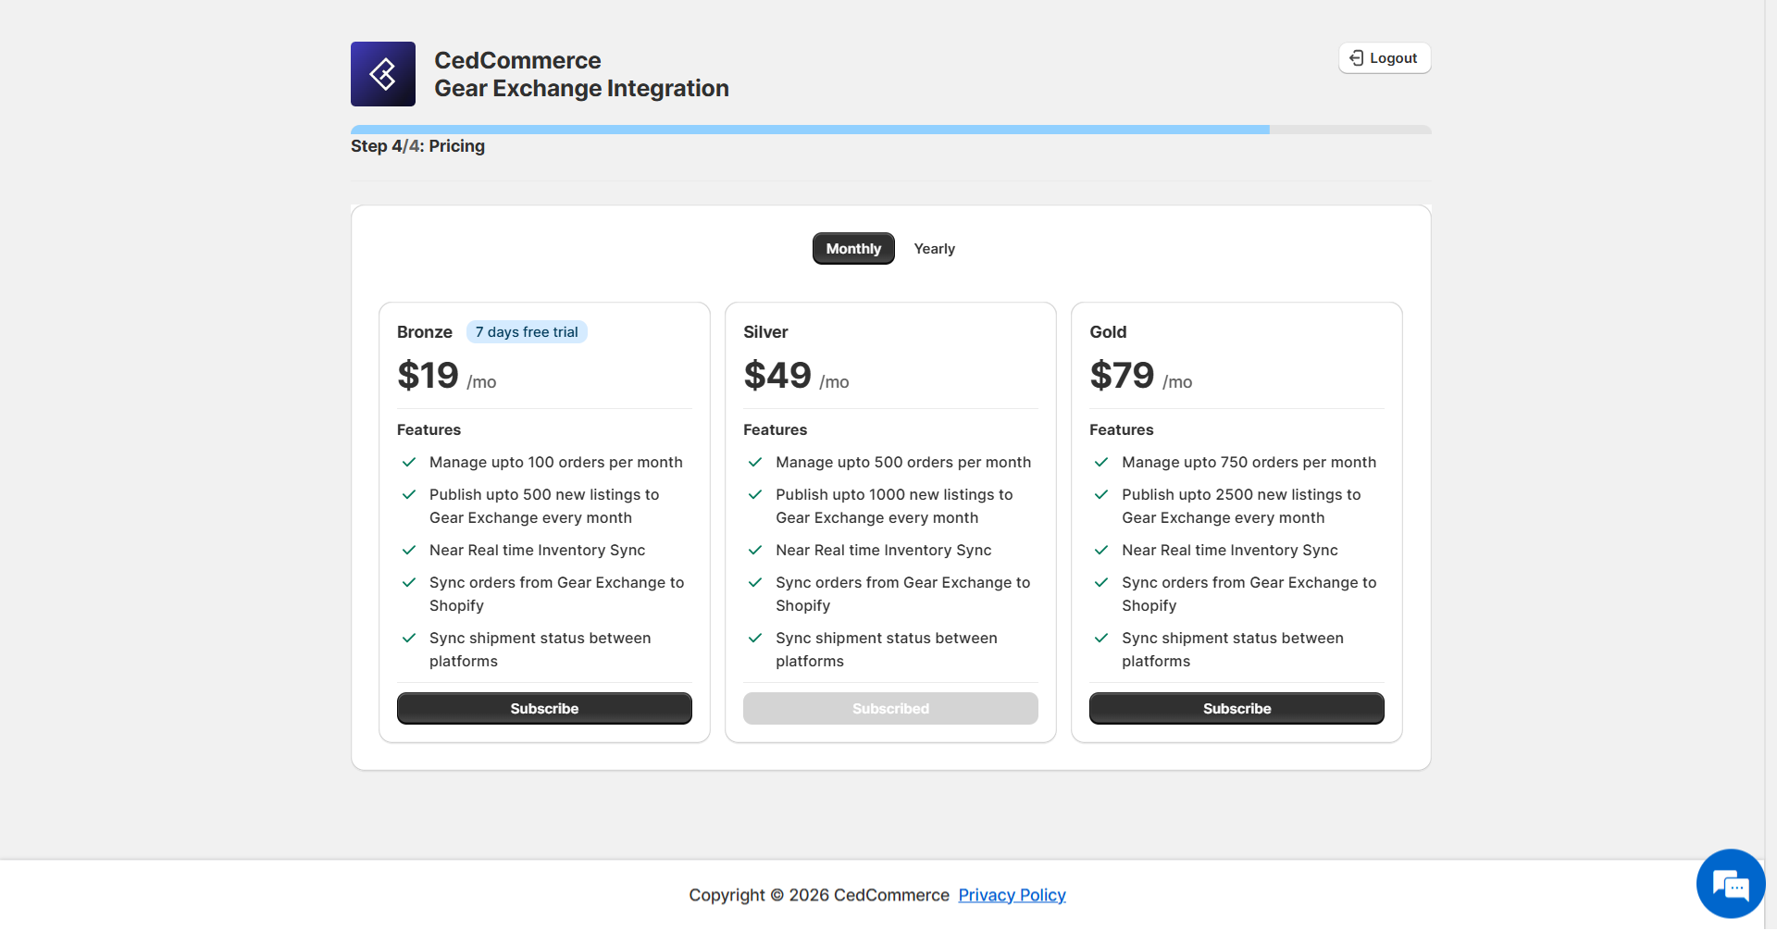Click checkmark beside Bronze shipment status sync

tap(409, 639)
